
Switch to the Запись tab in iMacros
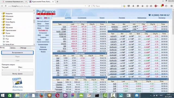pyautogui.click(x=15, y=48)
